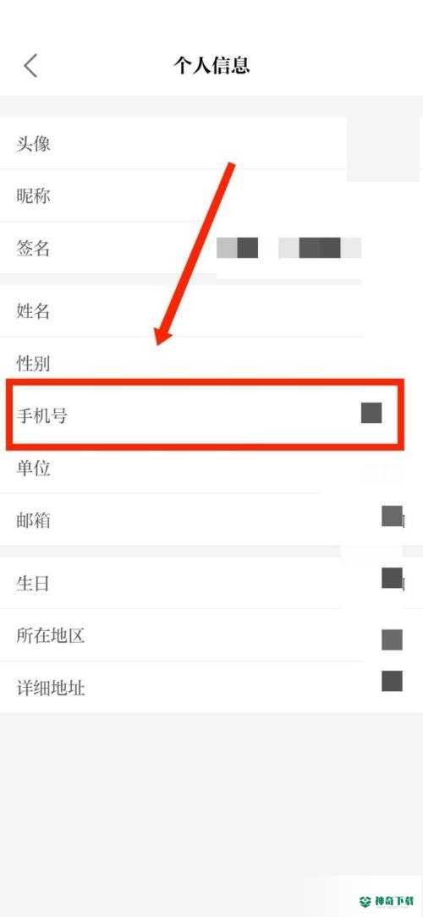423x917 pixels.
Task: Click the gray block in 手机号 row
Action: (x=371, y=413)
